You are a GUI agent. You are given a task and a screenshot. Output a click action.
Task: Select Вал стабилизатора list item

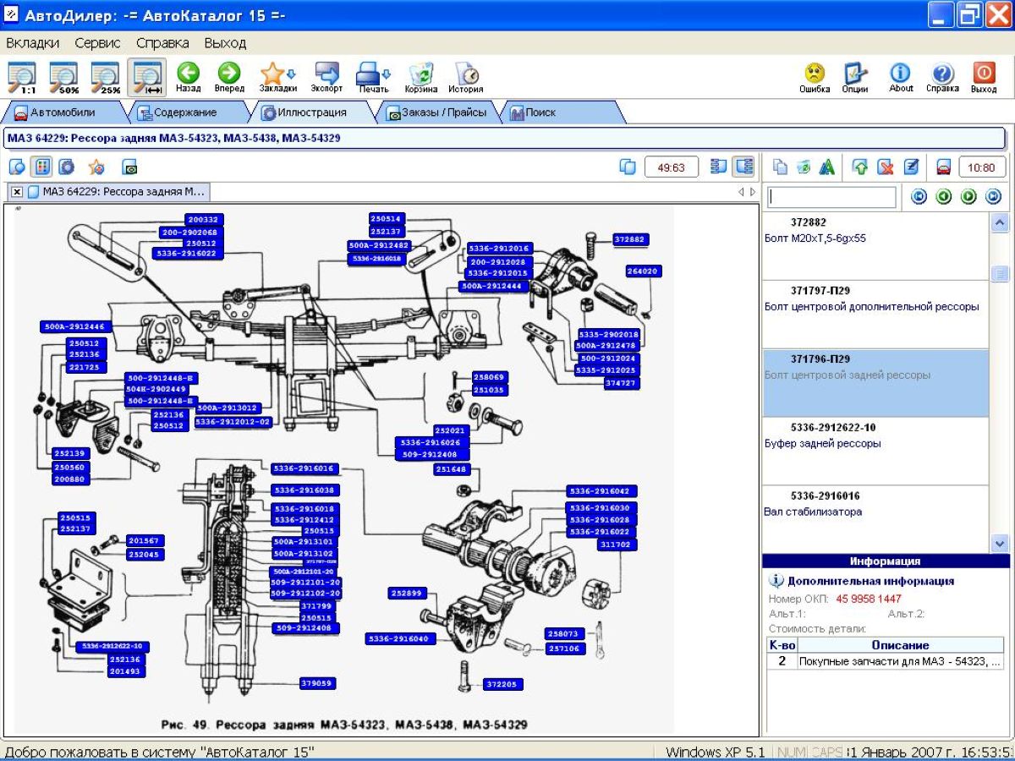click(x=875, y=519)
